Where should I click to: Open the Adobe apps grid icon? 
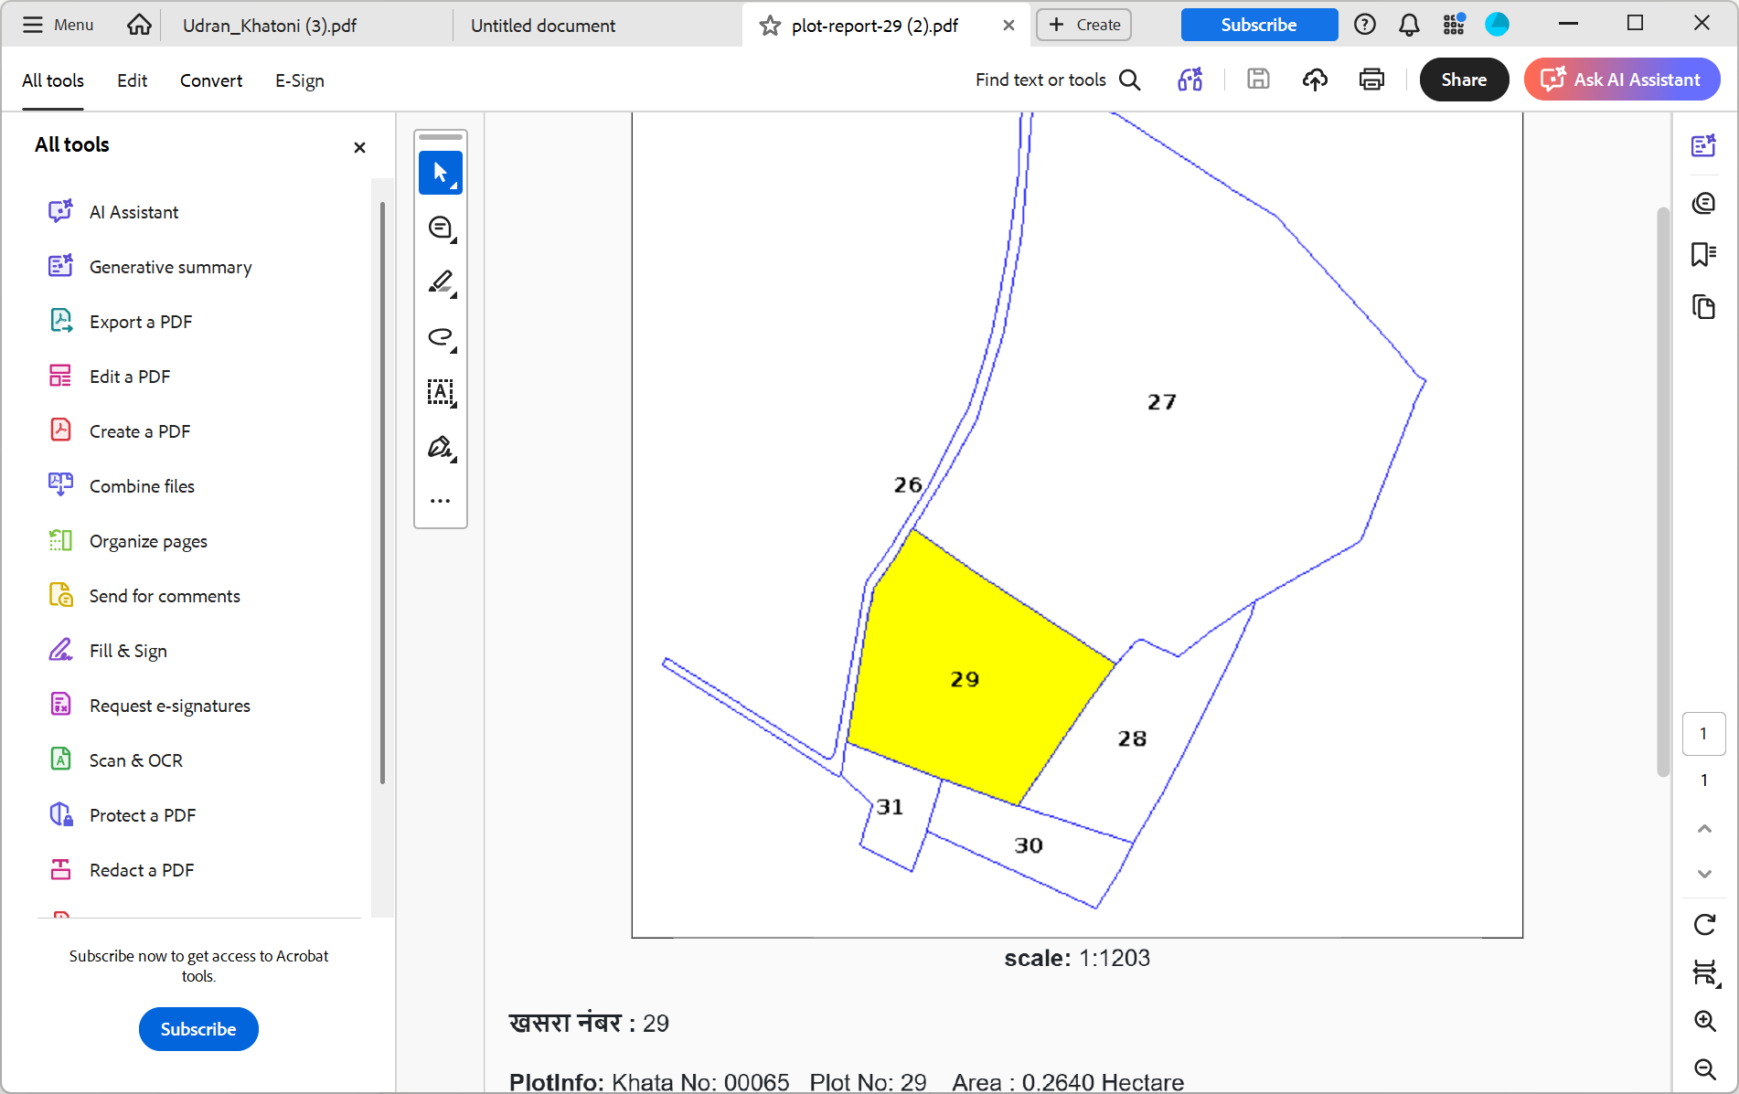click(1454, 25)
